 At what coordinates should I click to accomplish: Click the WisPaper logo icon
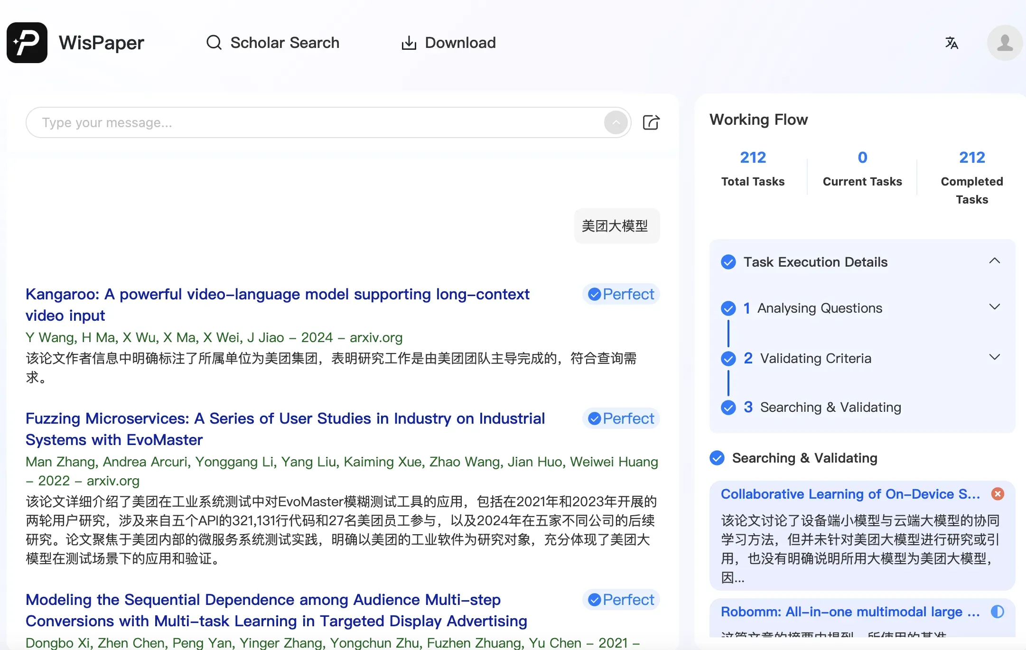tap(27, 43)
